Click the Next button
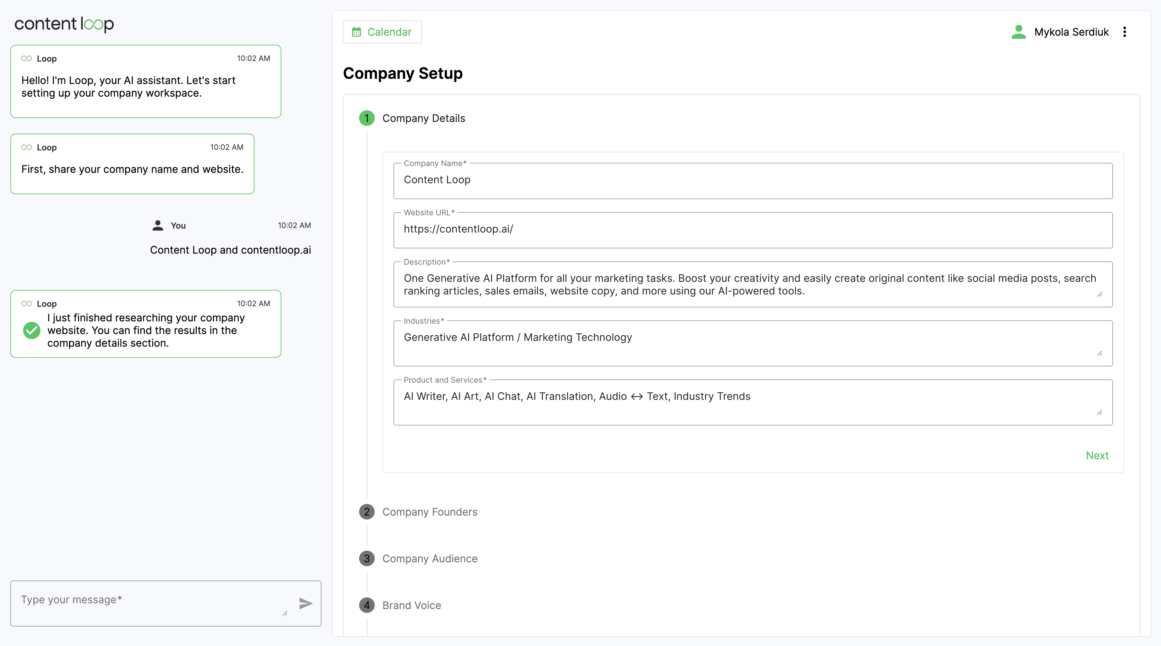Screen dimensions: 1161x646 [1097, 455]
